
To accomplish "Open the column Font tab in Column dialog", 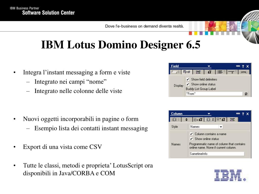I will pos(198,119).
